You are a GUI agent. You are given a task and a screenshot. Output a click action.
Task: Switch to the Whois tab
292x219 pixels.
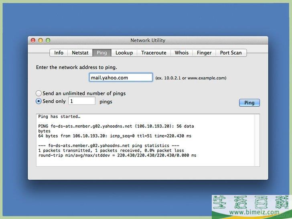point(181,53)
